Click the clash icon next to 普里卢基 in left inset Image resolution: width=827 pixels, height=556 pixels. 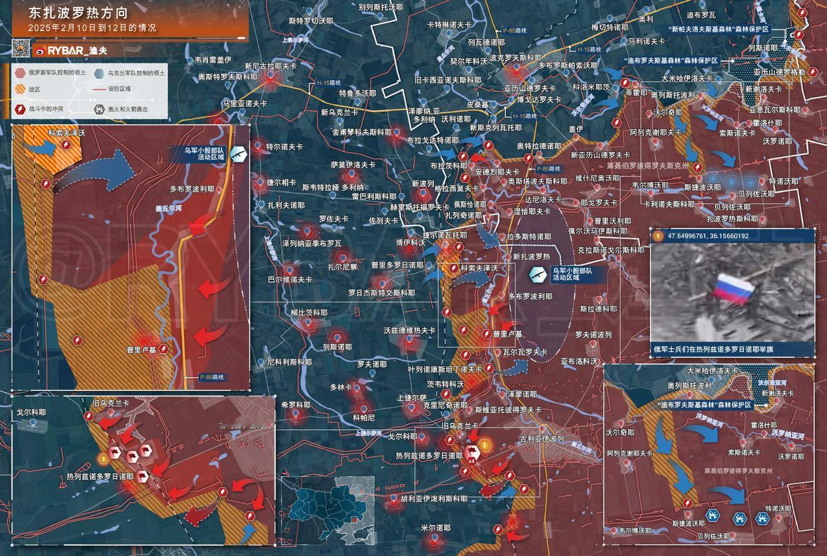click(x=164, y=349)
